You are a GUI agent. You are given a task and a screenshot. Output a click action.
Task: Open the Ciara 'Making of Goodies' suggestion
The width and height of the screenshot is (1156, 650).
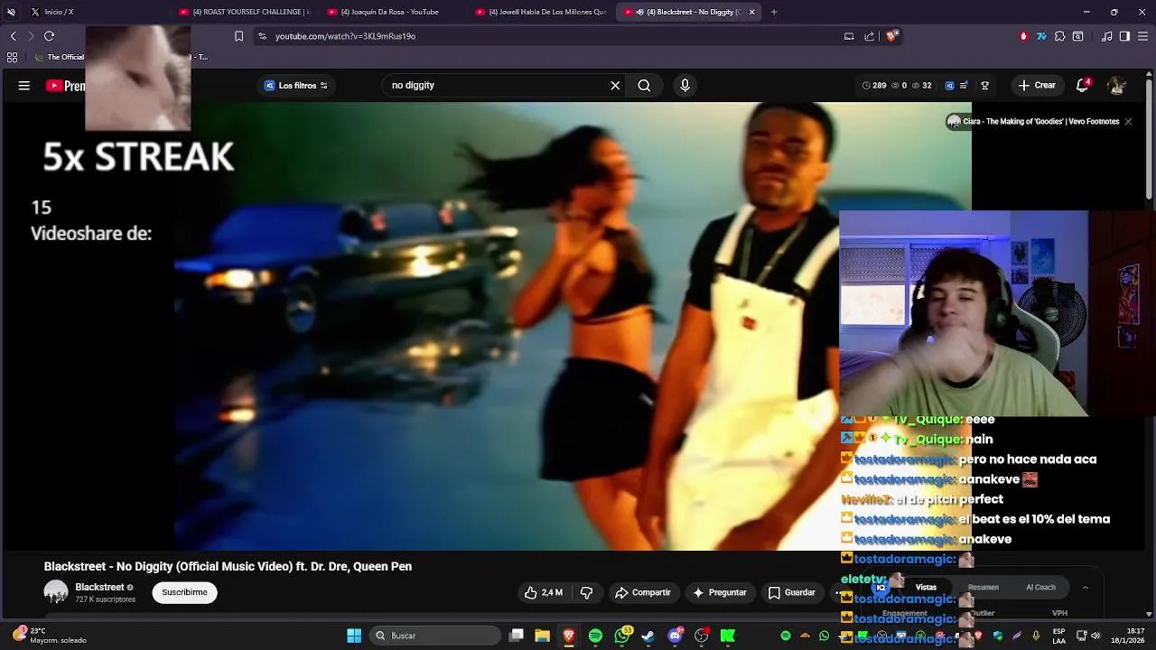(1040, 121)
